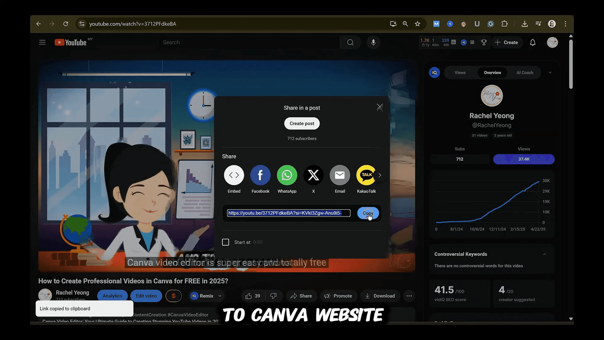Screen dimensions: 604x340
Task: Click the vidIQ logo in side panel
Action: [x=435, y=73]
